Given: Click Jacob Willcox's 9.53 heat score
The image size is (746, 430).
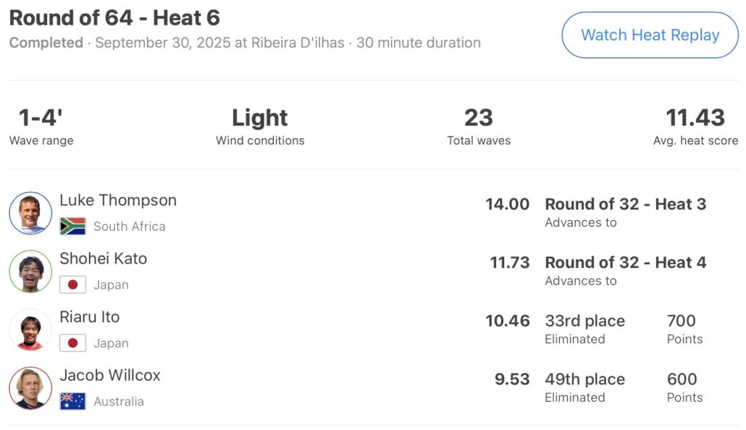Looking at the screenshot, I should pyautogui.click(x=511, y=379).
